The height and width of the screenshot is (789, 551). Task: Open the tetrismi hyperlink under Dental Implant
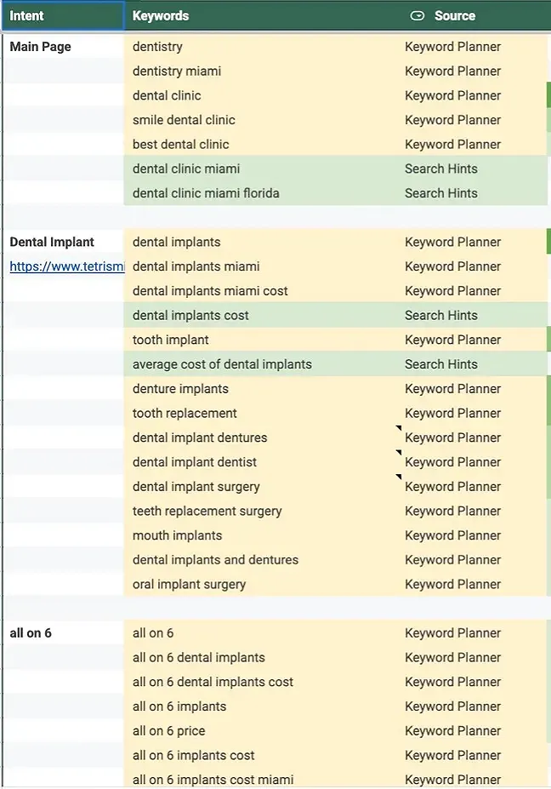pos(66,266)
